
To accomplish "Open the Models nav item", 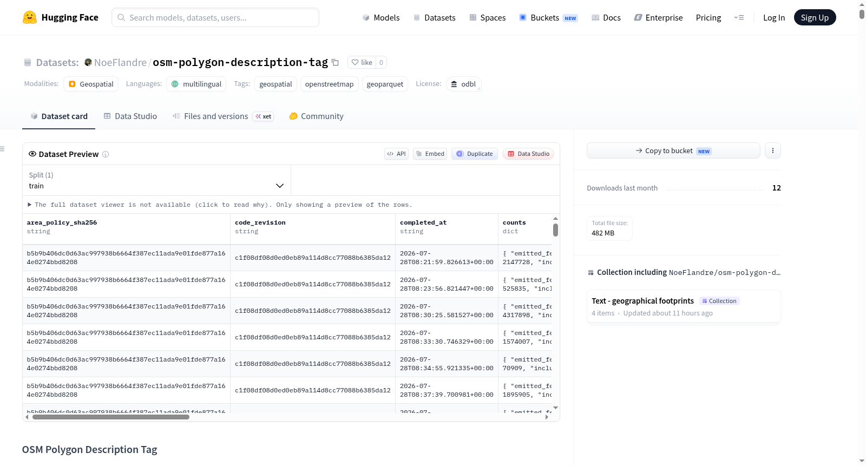I will pos(381,17).
